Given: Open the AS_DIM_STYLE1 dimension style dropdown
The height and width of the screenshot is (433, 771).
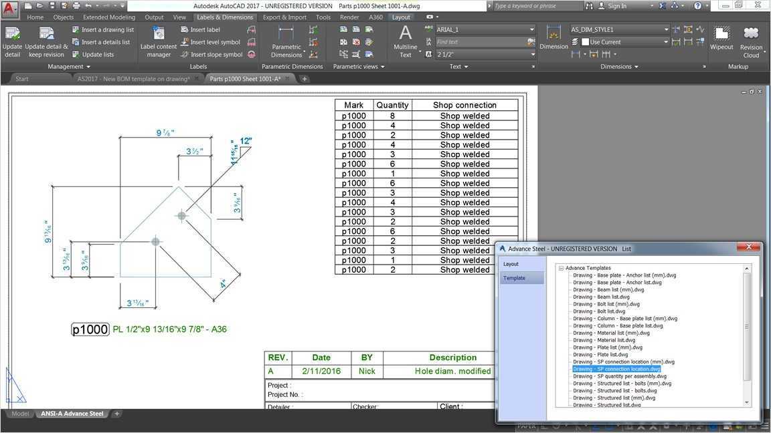Looking at the screenshot, I should click(x=667, y=29).
